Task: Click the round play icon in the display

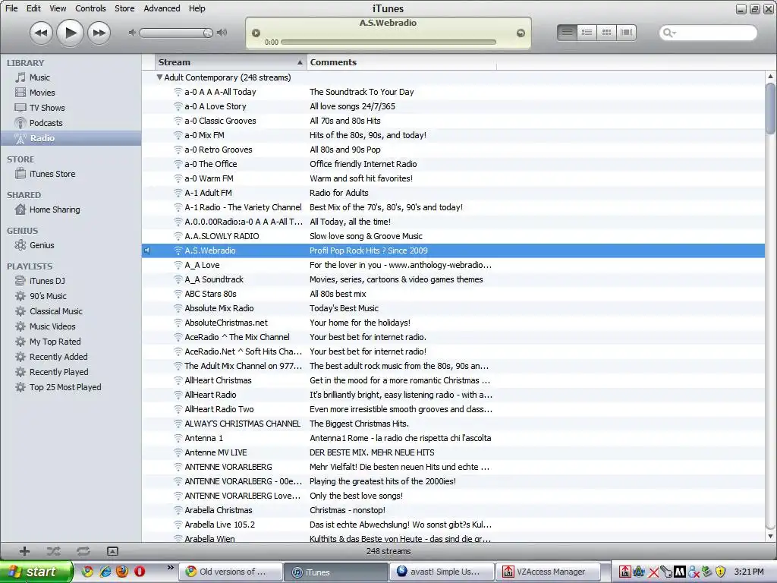Action: (256, 33)
